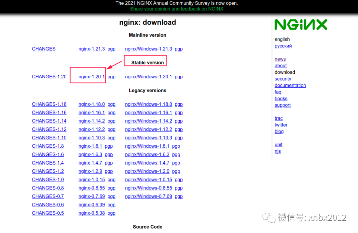
Task: Open pgp signature for nginx-1.20.1
Action: click(111, 77)
